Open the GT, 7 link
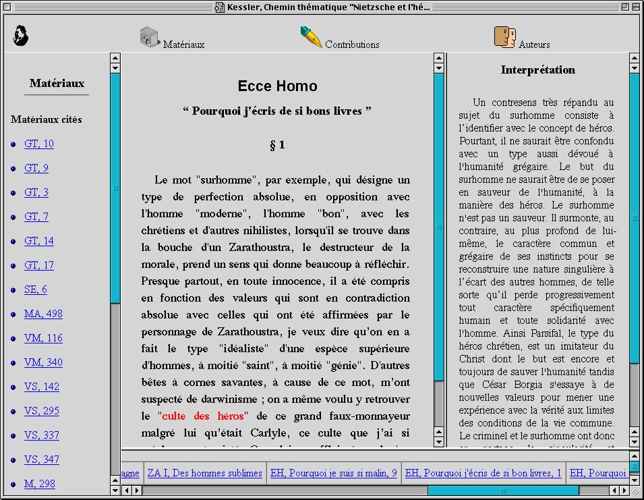Image resolution: width=644 pixels, height=500 pixels. [x=36, y=217]
